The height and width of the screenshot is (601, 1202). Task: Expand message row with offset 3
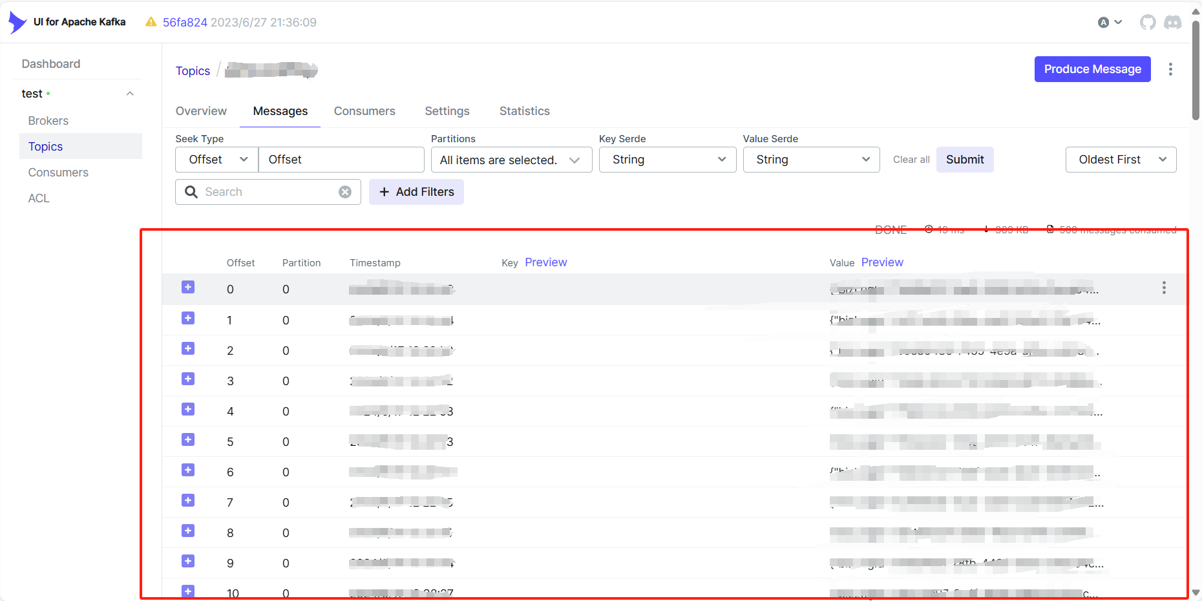click(188, 379)
